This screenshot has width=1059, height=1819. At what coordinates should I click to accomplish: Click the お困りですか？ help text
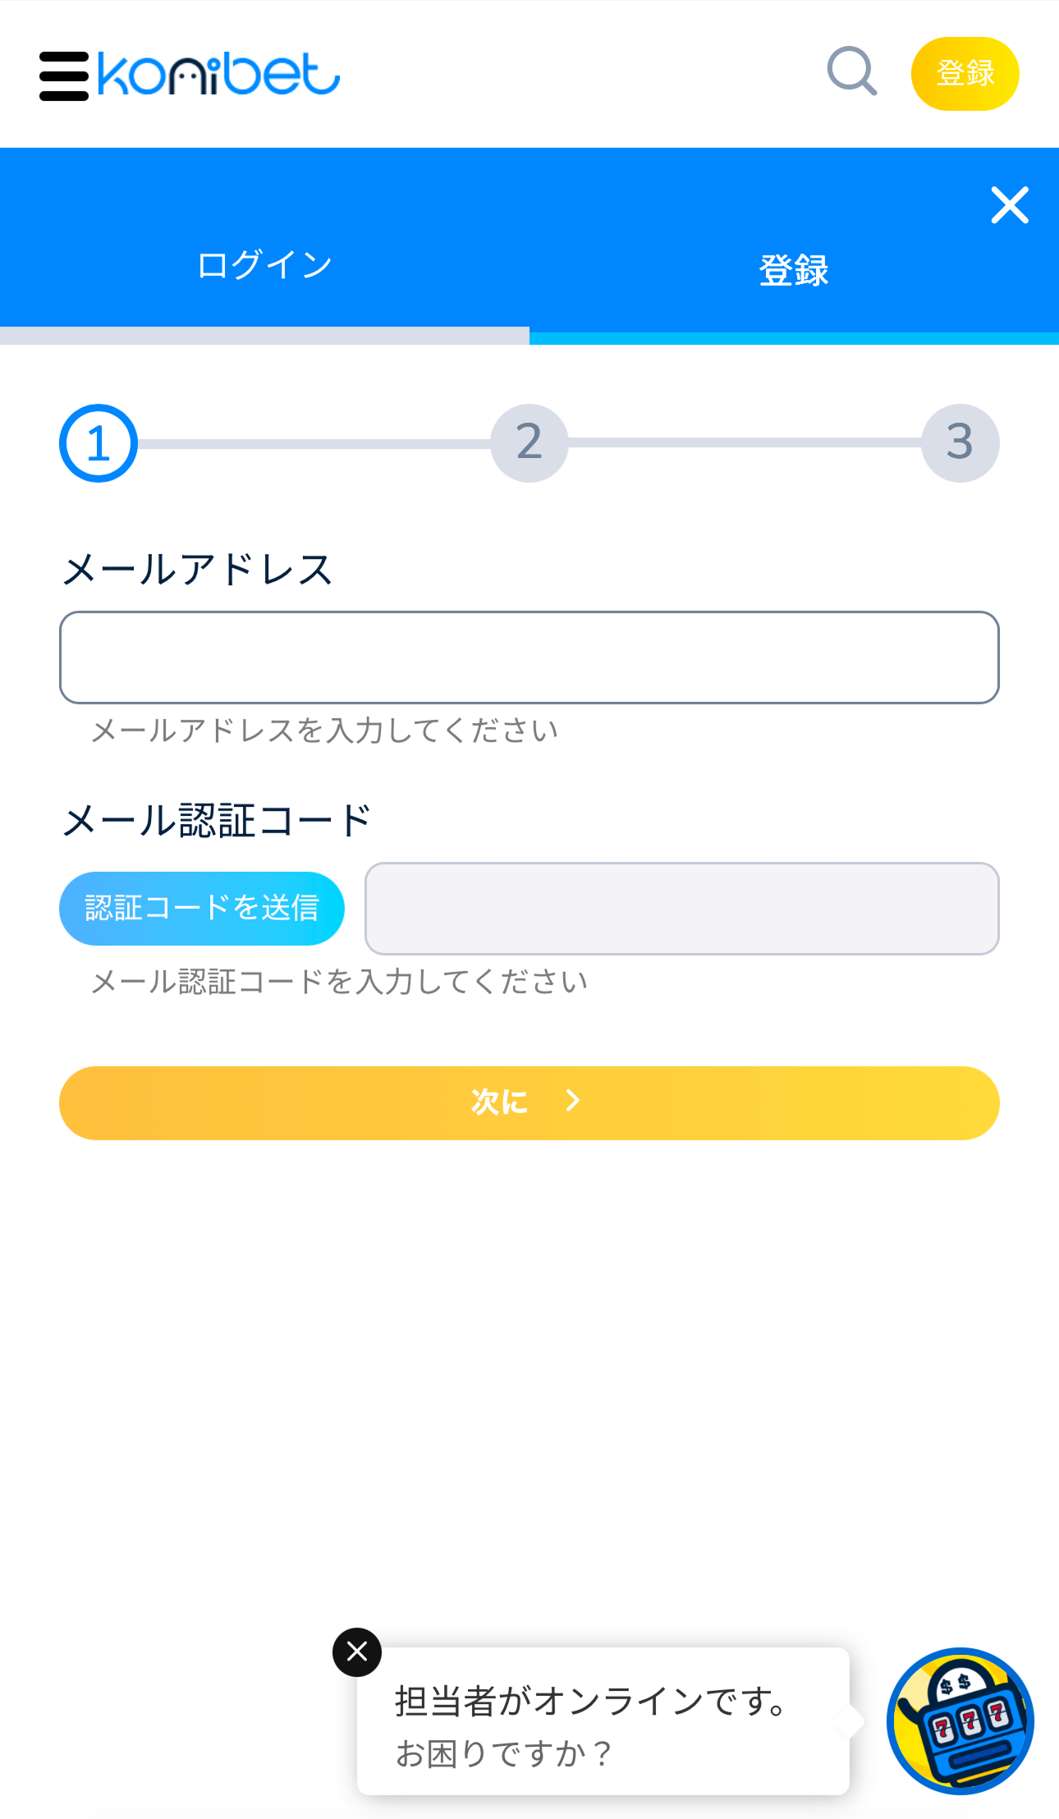tap(504, 1753)
